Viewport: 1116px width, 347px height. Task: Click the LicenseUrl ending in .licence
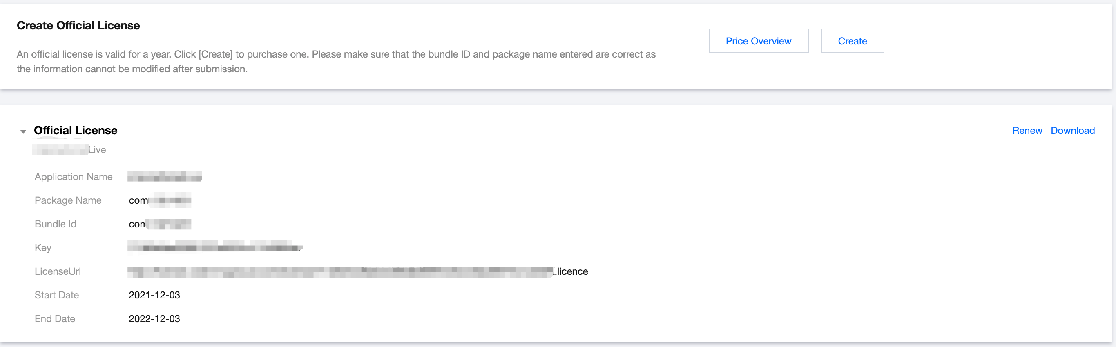357,271
